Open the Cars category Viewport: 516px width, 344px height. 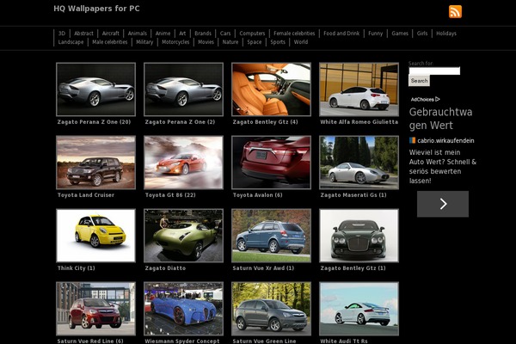point(225,34)
